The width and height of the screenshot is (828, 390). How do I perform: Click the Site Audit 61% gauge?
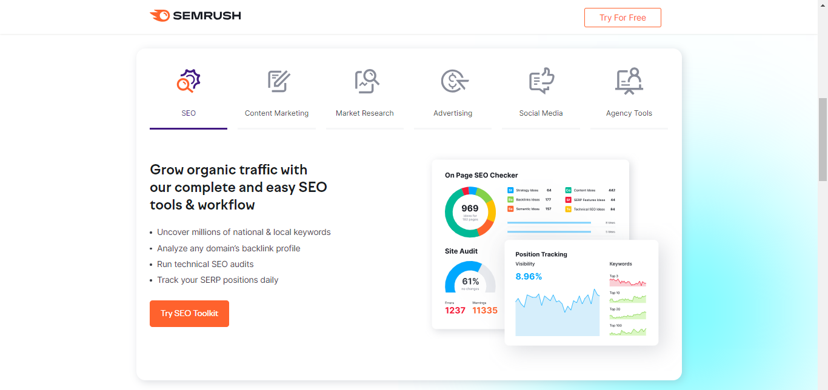(470, 279)
